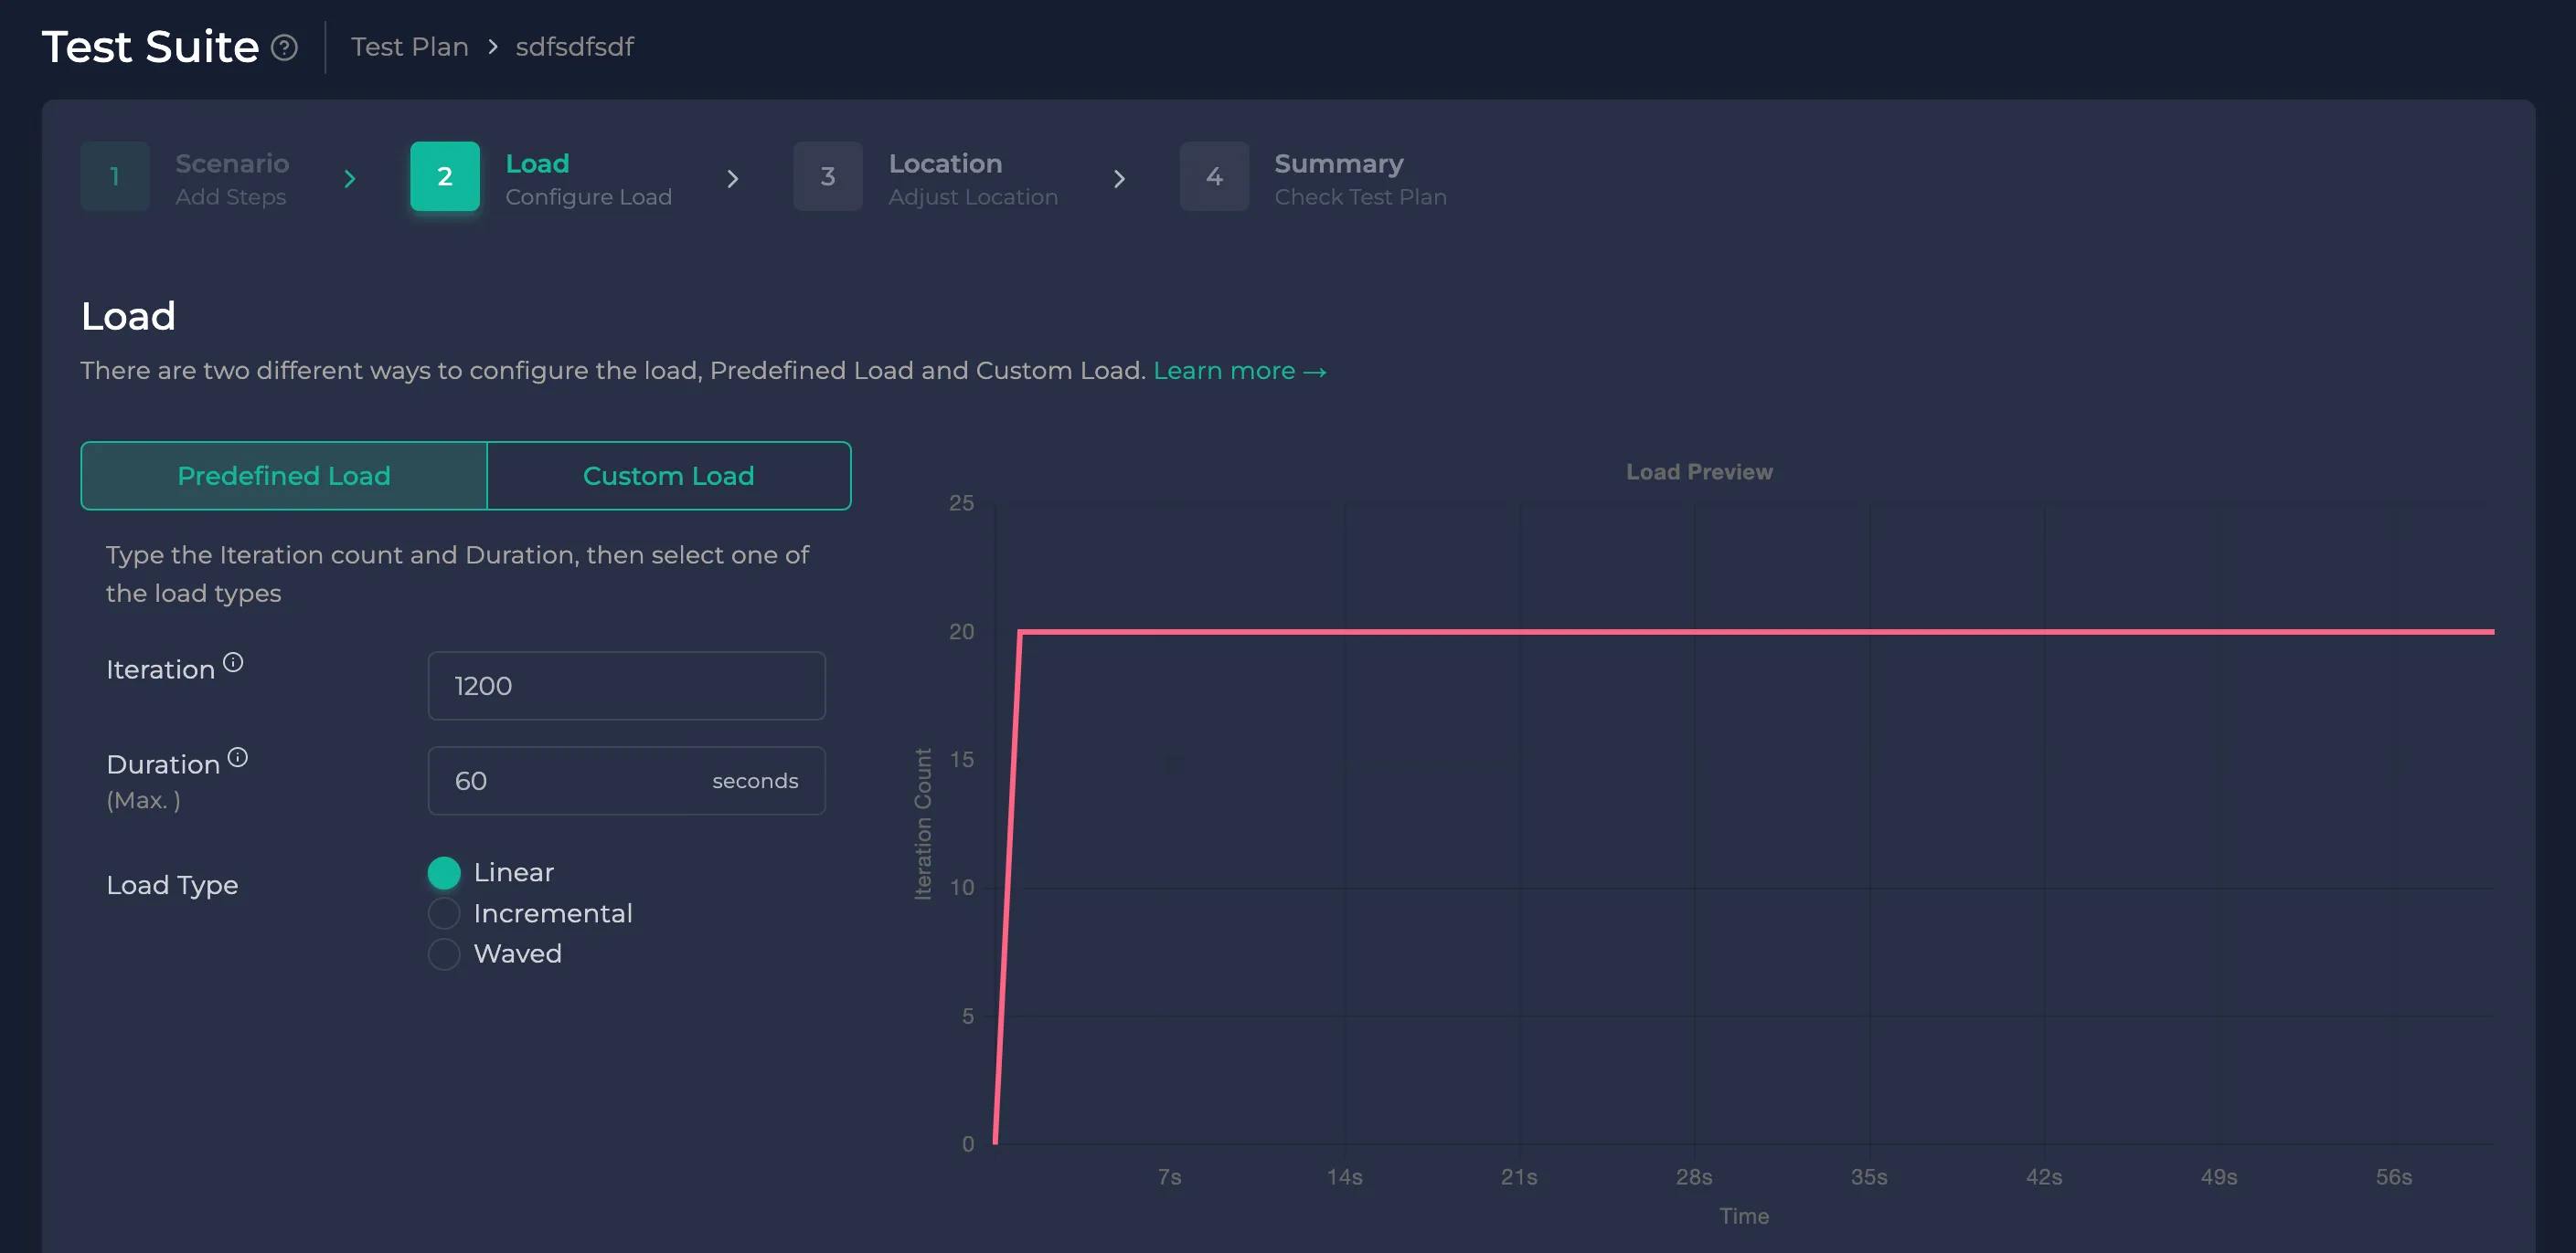The width and height of the screenshot is (2576, 1253).
Task: Select step 3 Location indicator
Action: pos(827,177)
